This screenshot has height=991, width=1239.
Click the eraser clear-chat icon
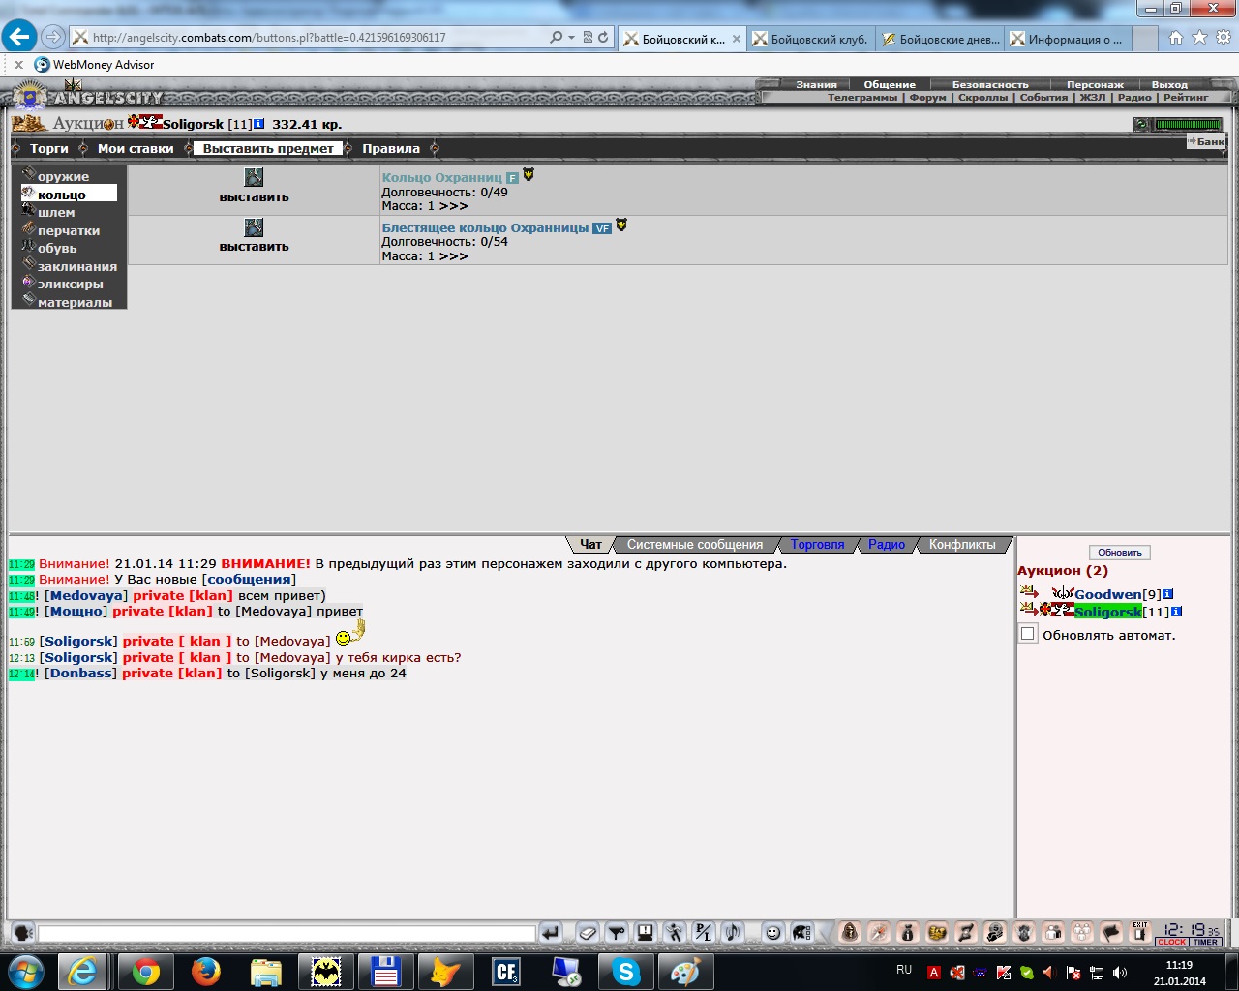tap(588, 933)
